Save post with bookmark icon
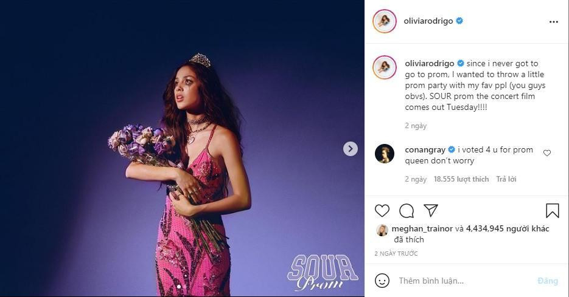 552,211
